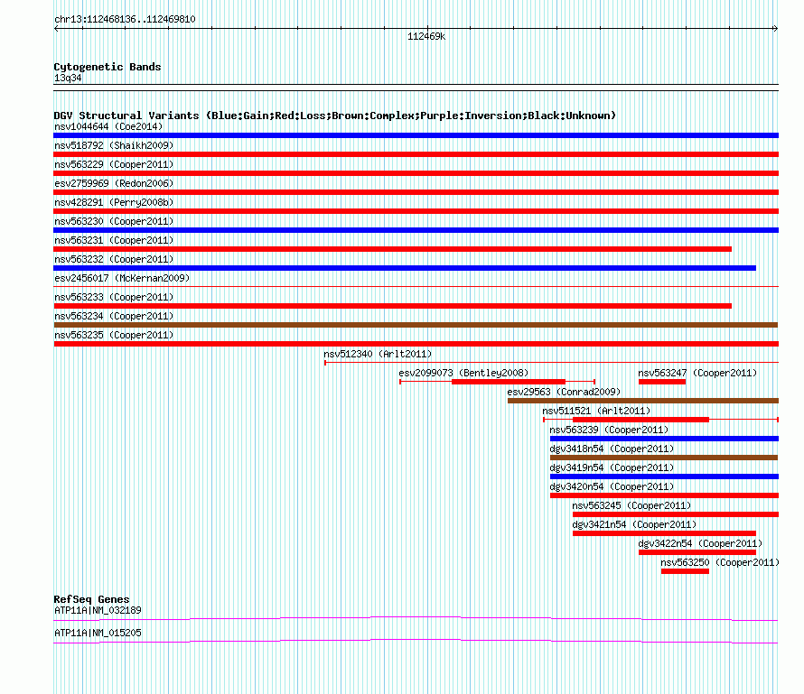This screenshot has width=804, height=694.
Task: Click the 112469k ruler tick label
Action: coord(426,36)
